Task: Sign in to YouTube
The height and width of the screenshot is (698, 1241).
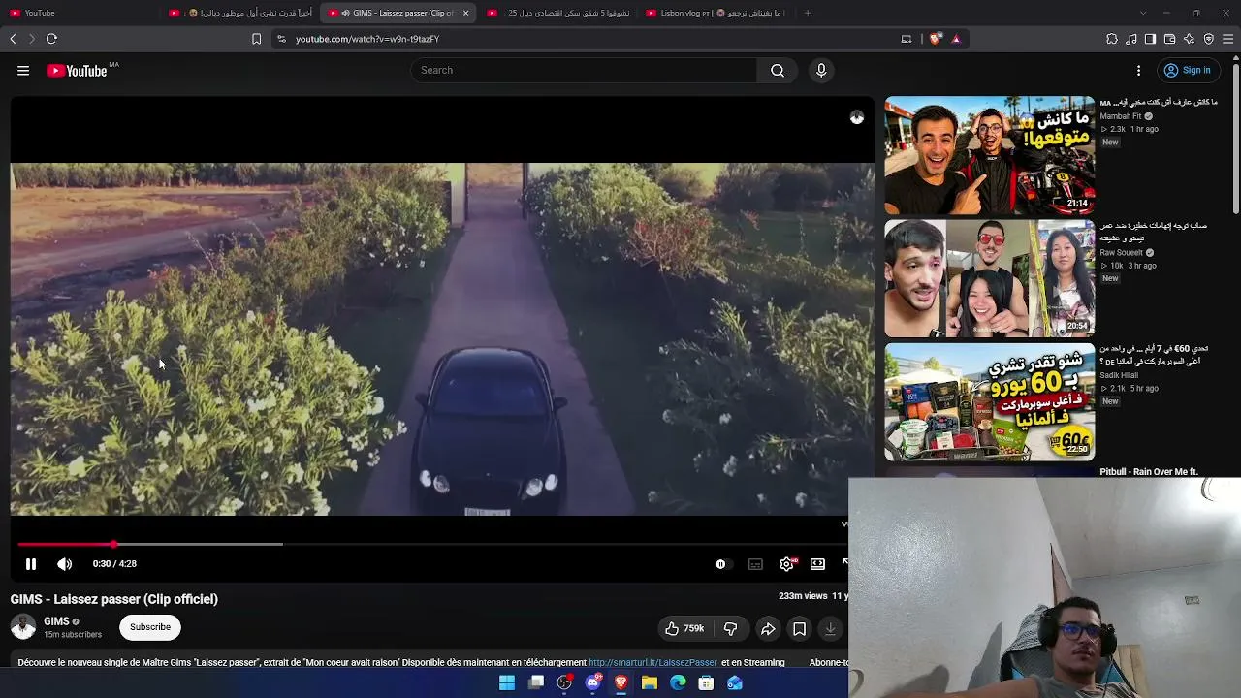Action: pyautogui.click(x=1188, y=70)
